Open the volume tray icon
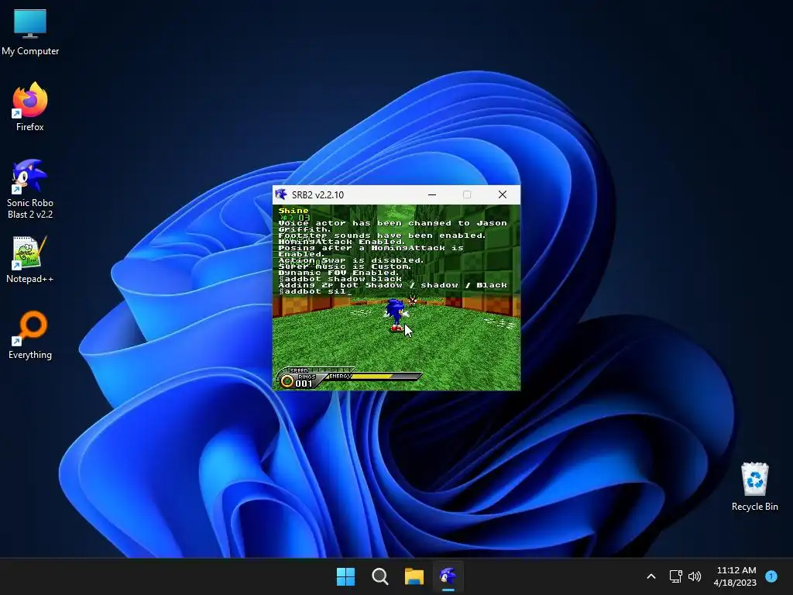 (x=695, y=576)
